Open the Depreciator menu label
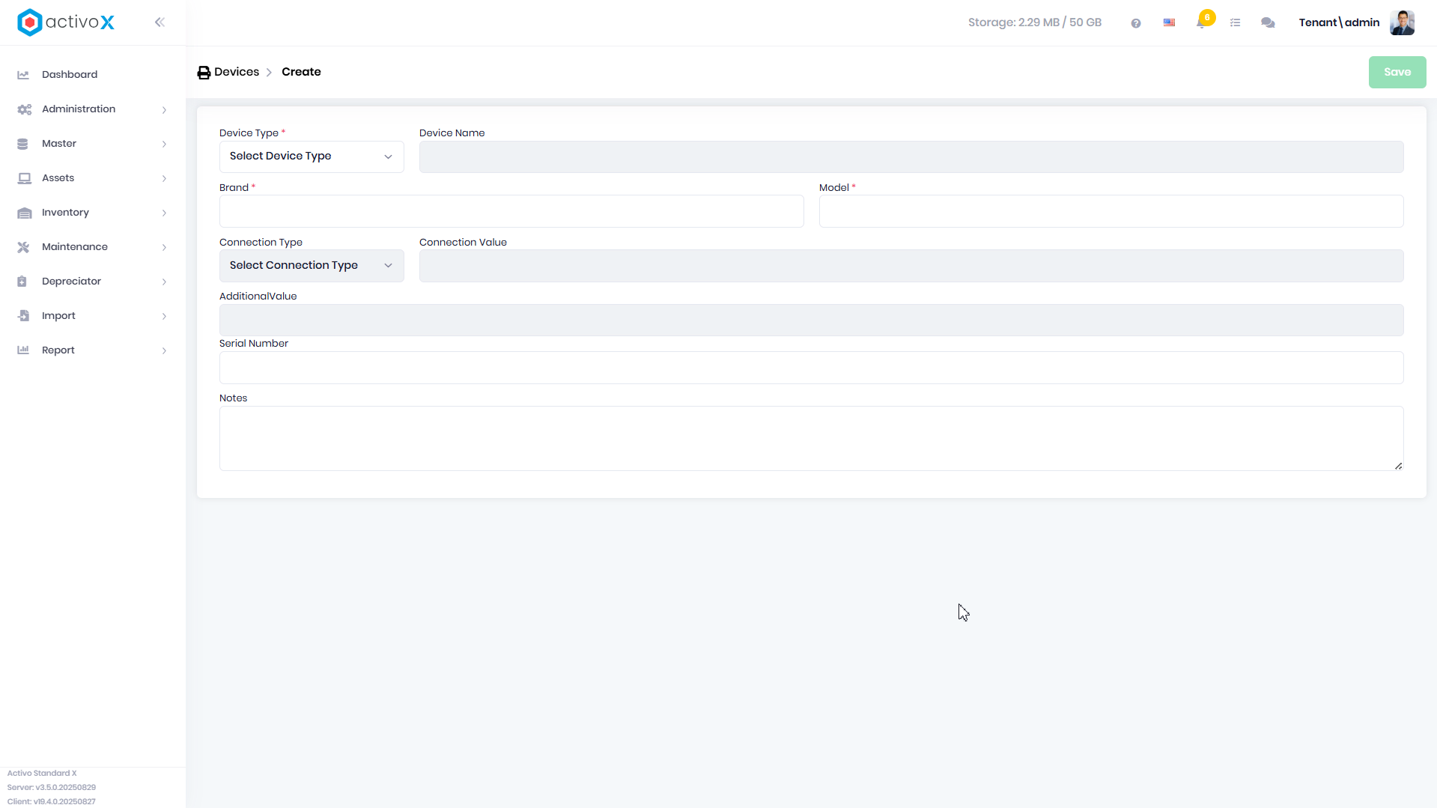 (71, 282)
